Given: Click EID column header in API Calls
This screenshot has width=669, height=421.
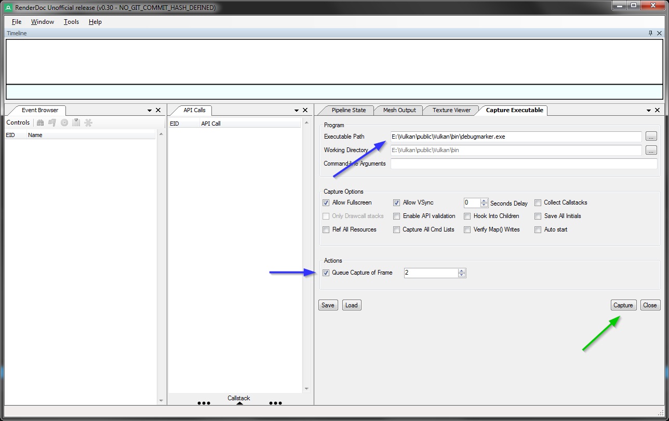Looking at the screenshot, I should tap(184, 124).
